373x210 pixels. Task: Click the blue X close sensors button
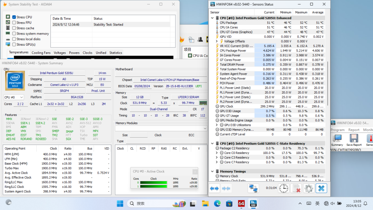click(x=321, y=188)
